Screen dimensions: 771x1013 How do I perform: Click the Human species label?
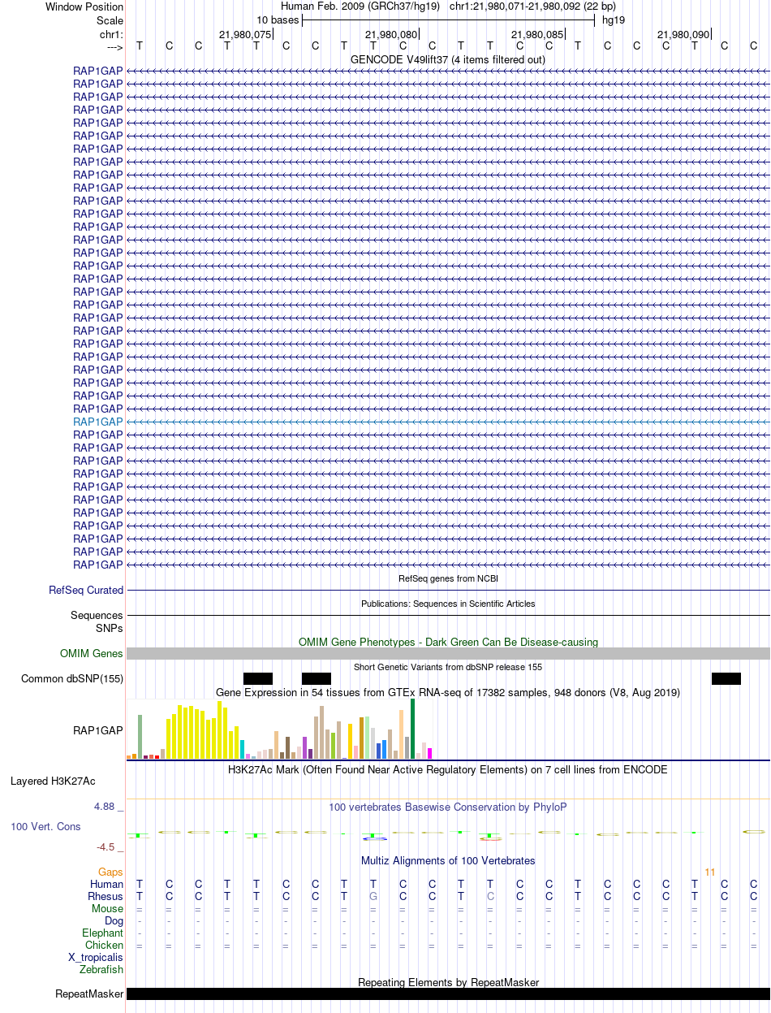click(x=107, y=884)
